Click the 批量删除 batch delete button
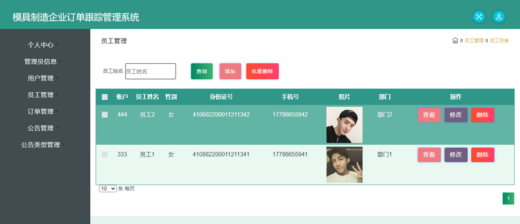520x224 pixels. [262, 72]
